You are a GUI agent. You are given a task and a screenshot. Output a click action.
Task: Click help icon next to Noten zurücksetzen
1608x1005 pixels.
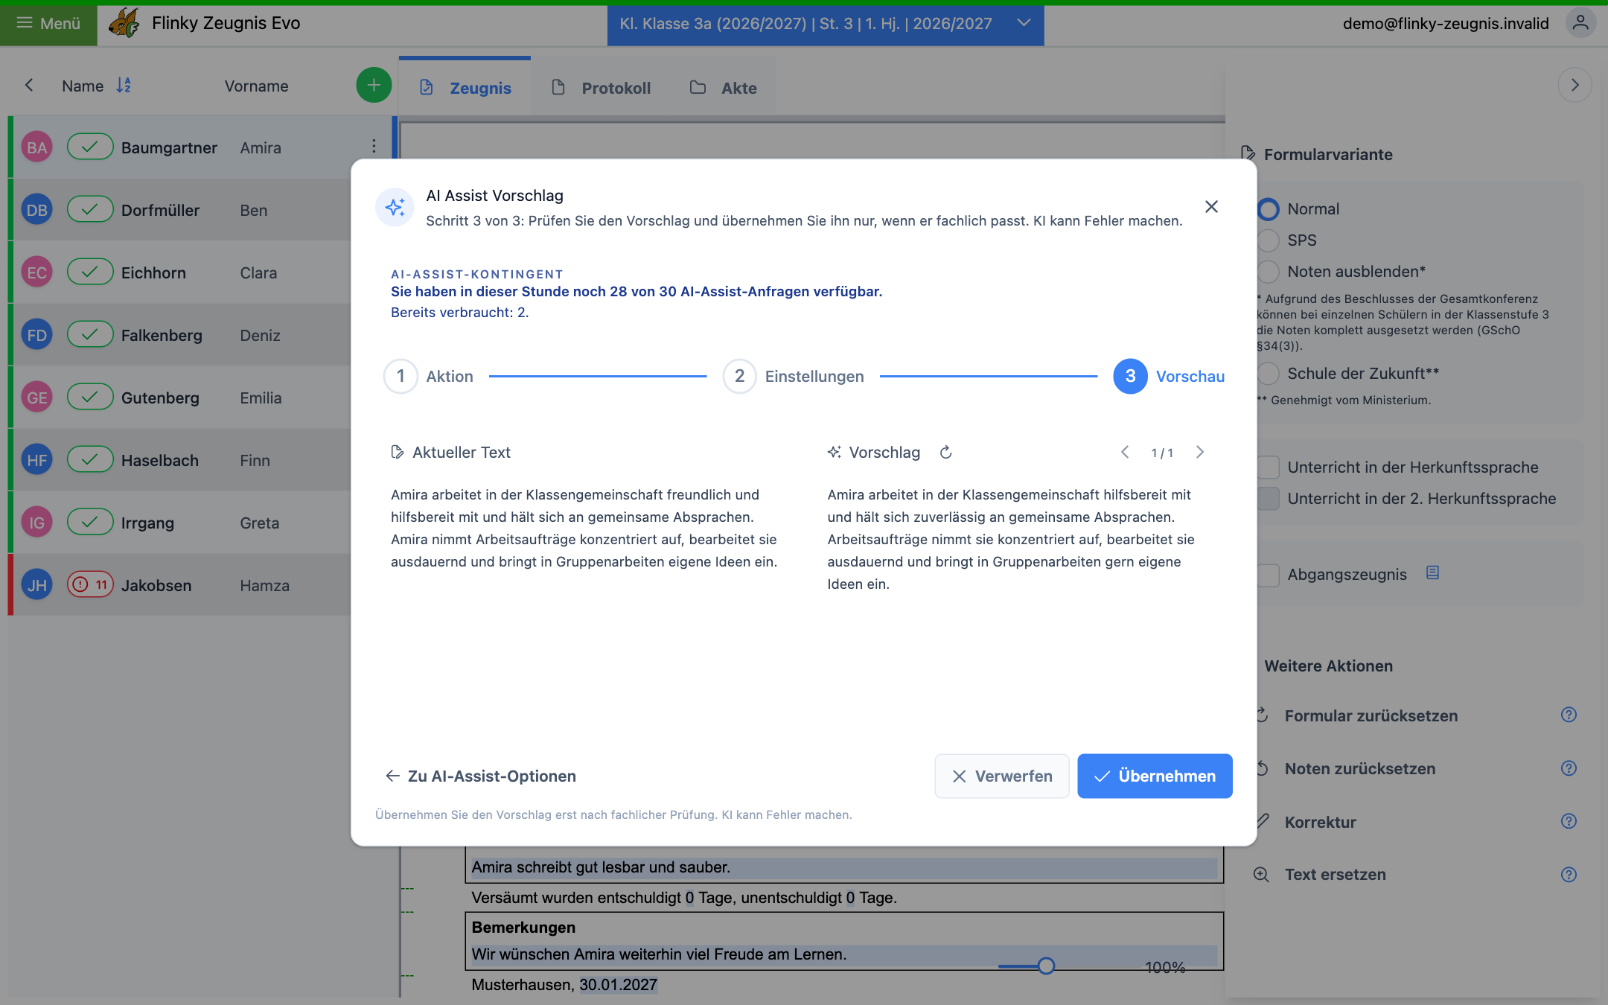(x=1569, y=768)
